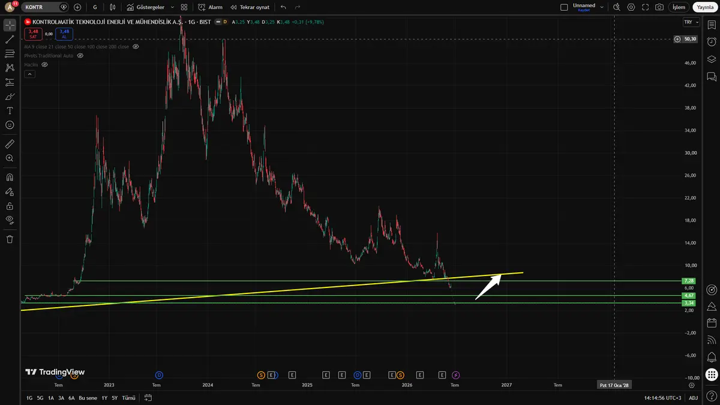Open the user profile avatar menu

point(10,7)
